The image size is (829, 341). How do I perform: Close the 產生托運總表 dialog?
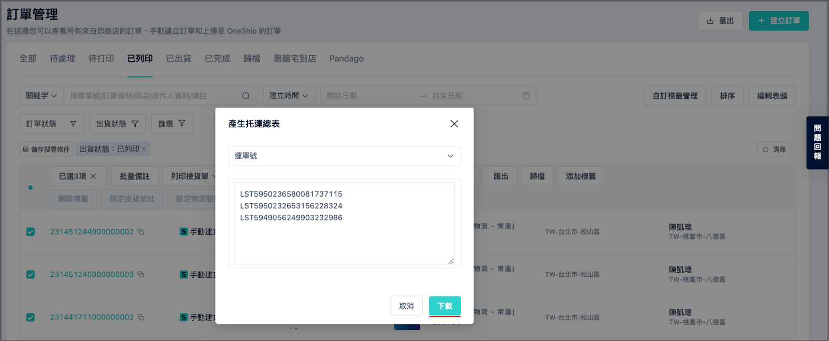tap(454, 124)
